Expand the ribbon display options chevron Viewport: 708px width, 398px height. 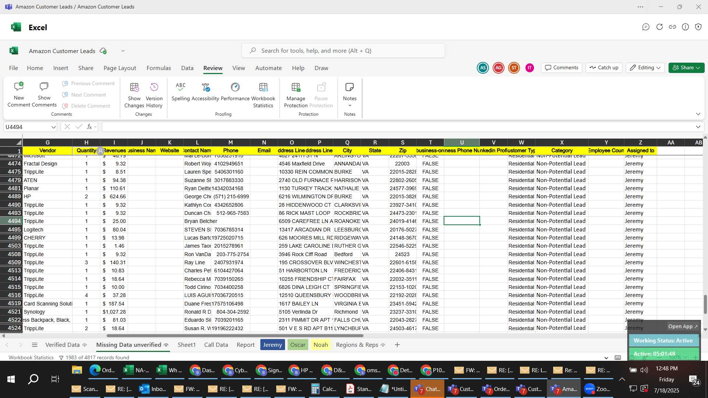click(x=698, y=114)
